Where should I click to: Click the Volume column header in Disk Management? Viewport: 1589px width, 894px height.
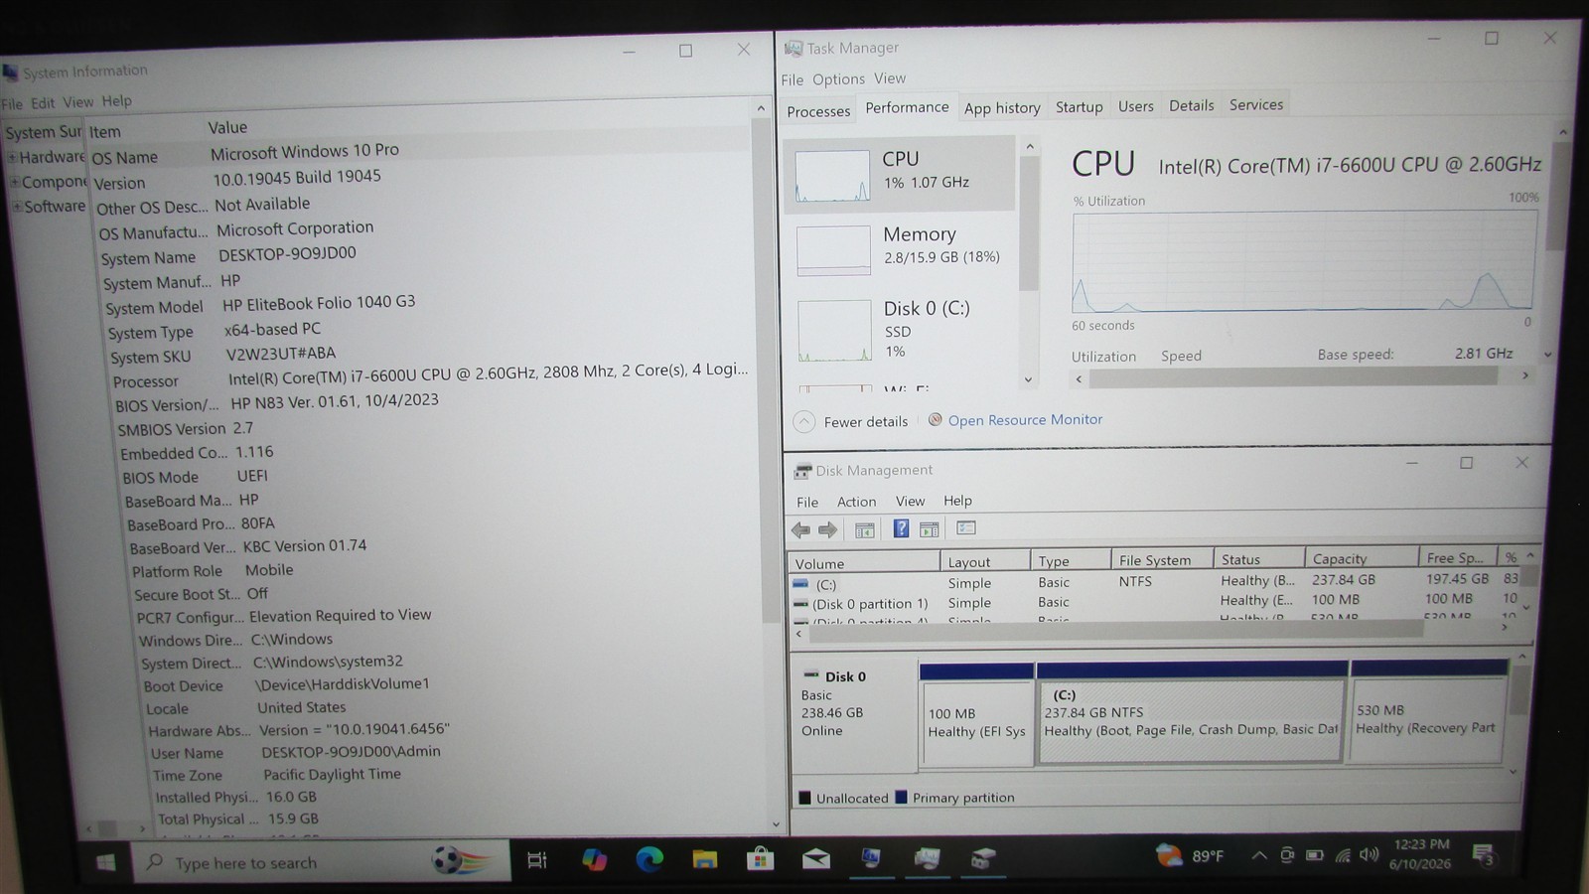(864, 563)
